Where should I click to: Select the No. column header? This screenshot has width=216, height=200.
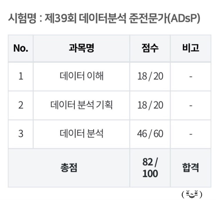[x=21, y=48]
